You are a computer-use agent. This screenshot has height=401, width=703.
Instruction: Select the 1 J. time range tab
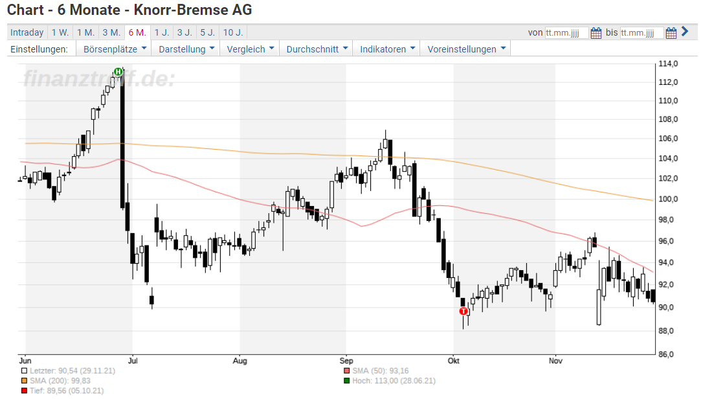pyautogui.click(x=162, y=32)
